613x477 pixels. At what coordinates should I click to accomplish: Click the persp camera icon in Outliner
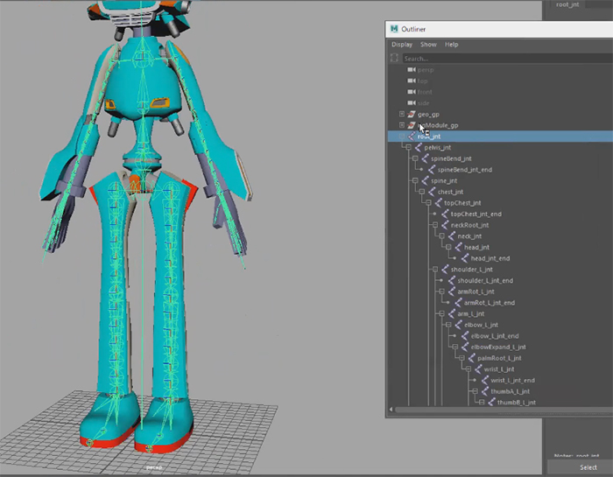click(412, 69)
